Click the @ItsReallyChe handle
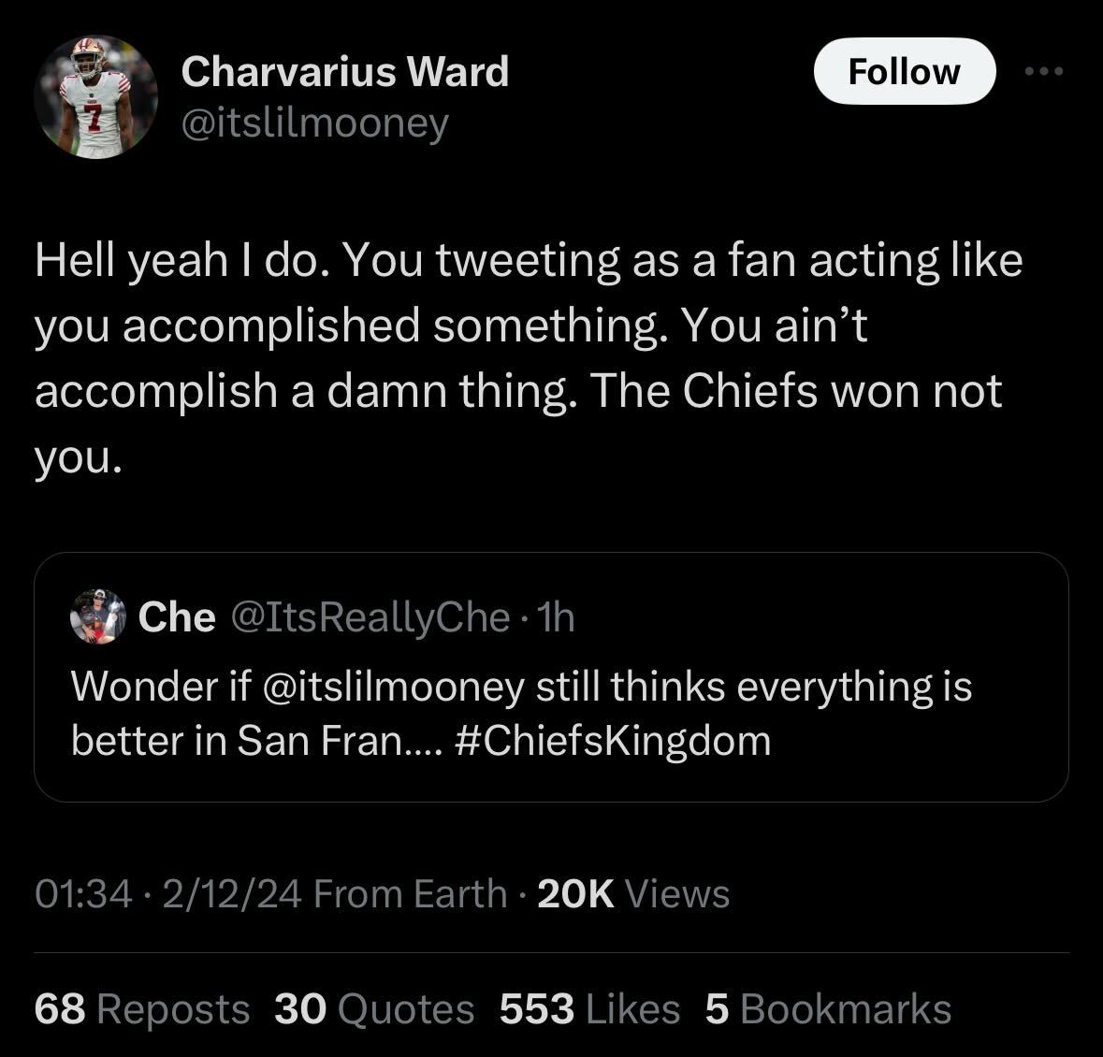Image resolution: width=1103 pixels, height=1057 pixels. point(370,617)
